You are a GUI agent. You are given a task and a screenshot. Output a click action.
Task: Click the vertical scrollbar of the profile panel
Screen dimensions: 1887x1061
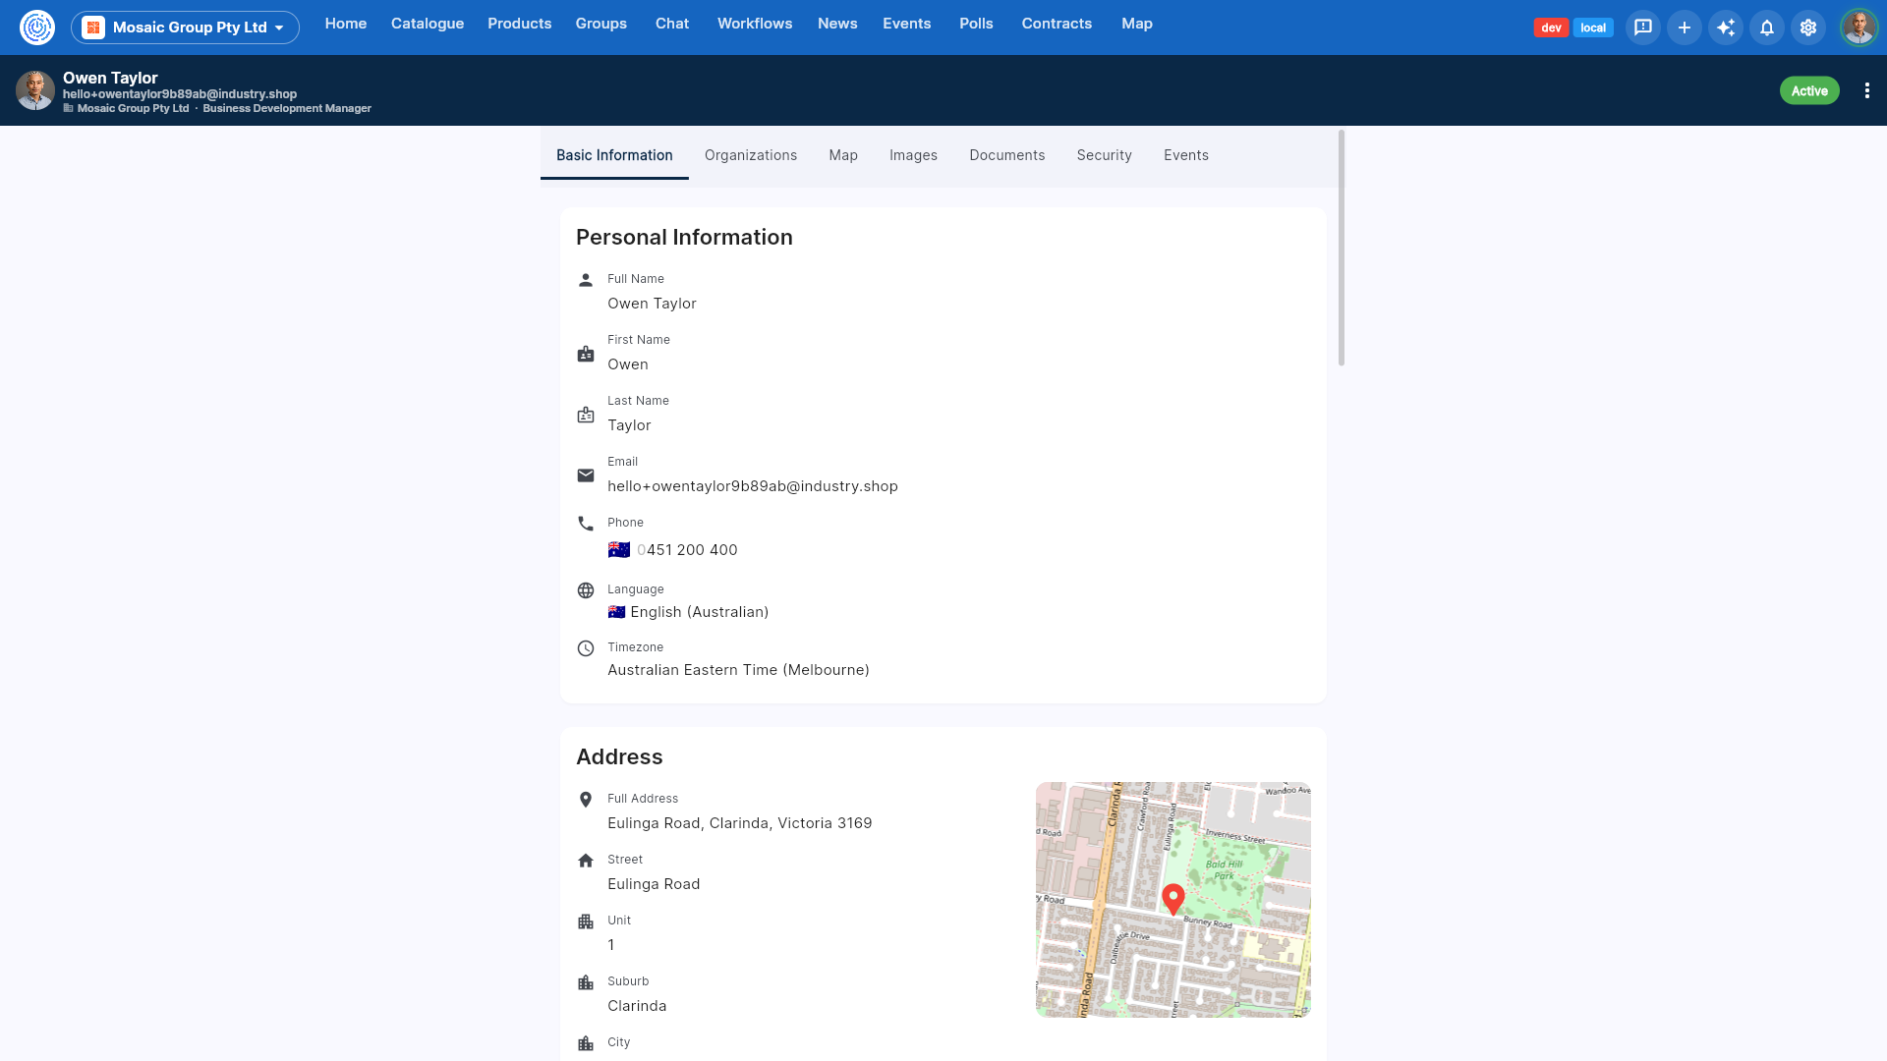1342,248
